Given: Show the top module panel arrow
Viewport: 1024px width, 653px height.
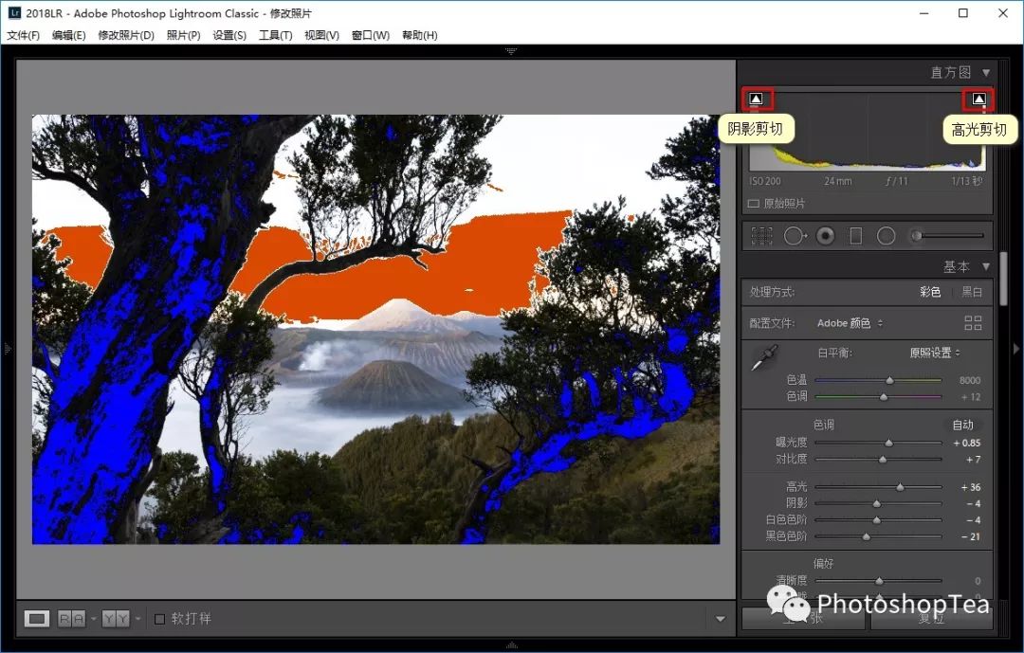Looking at the screenshot, I should [511, 51].
